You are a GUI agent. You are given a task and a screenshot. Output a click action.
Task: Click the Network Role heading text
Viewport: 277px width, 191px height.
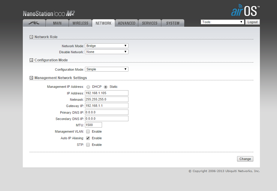pyautogui.click(x=46, y=37)
